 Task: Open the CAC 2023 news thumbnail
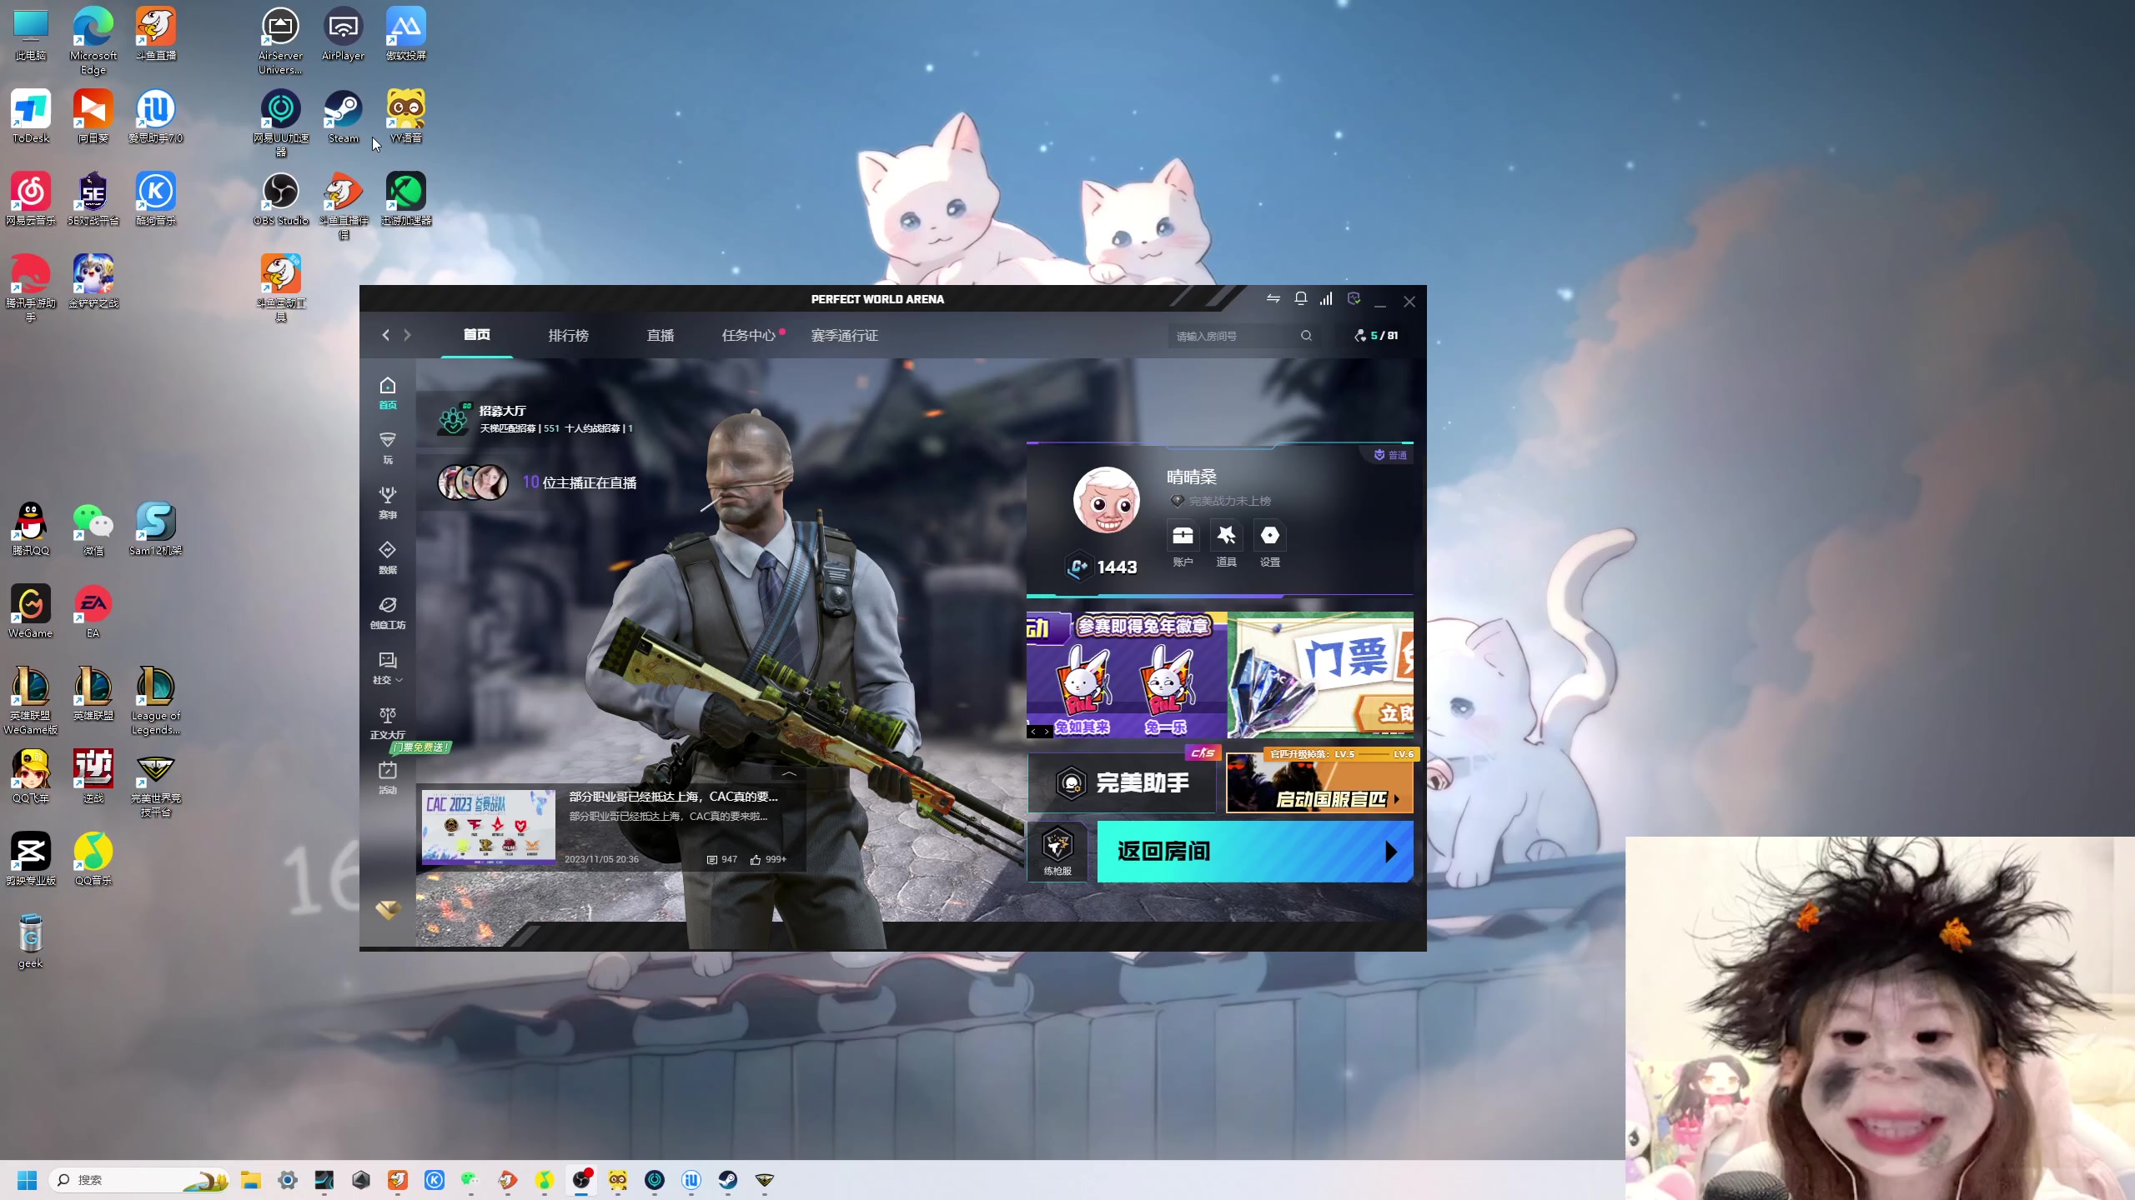click(488, 826)
